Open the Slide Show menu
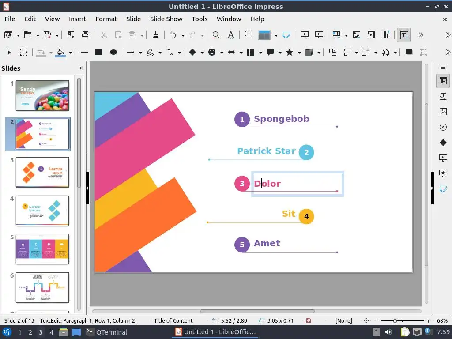452x339 pixels. coord(166,19)
